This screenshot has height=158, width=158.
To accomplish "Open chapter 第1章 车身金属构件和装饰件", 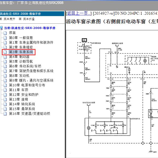I will pos(31,42).
